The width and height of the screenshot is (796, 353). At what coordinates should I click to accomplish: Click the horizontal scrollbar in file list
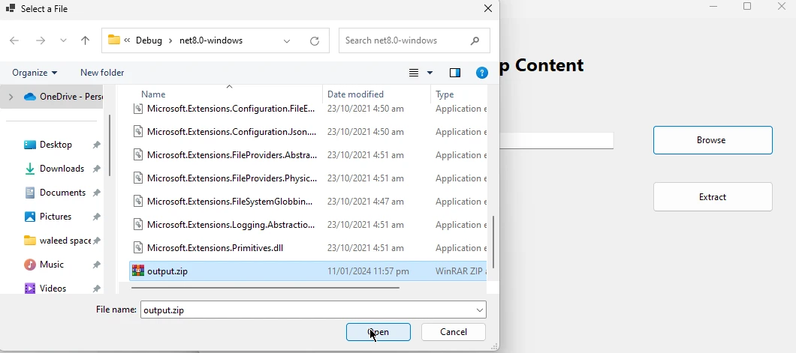[x=264, y=287]
